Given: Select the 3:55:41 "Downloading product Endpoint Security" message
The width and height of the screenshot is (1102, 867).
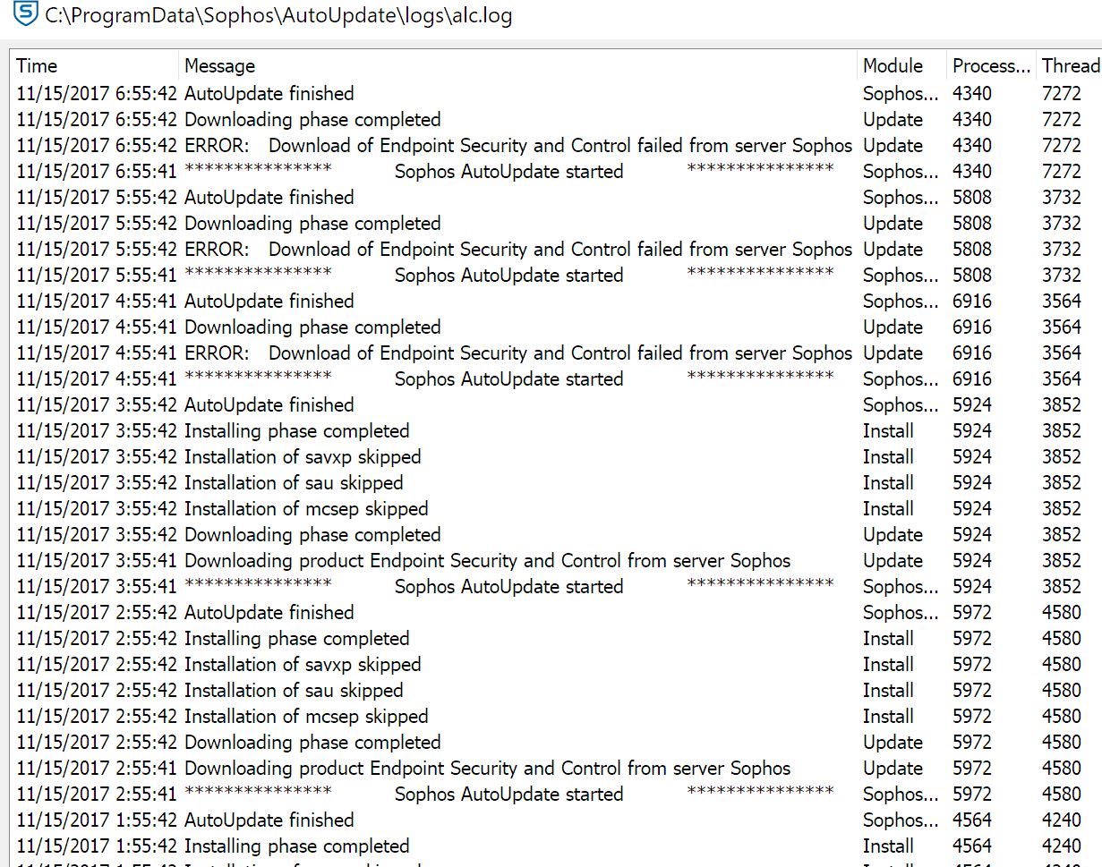Looking at the screenshot, I should pyautogui.click(x=487, y=560).
